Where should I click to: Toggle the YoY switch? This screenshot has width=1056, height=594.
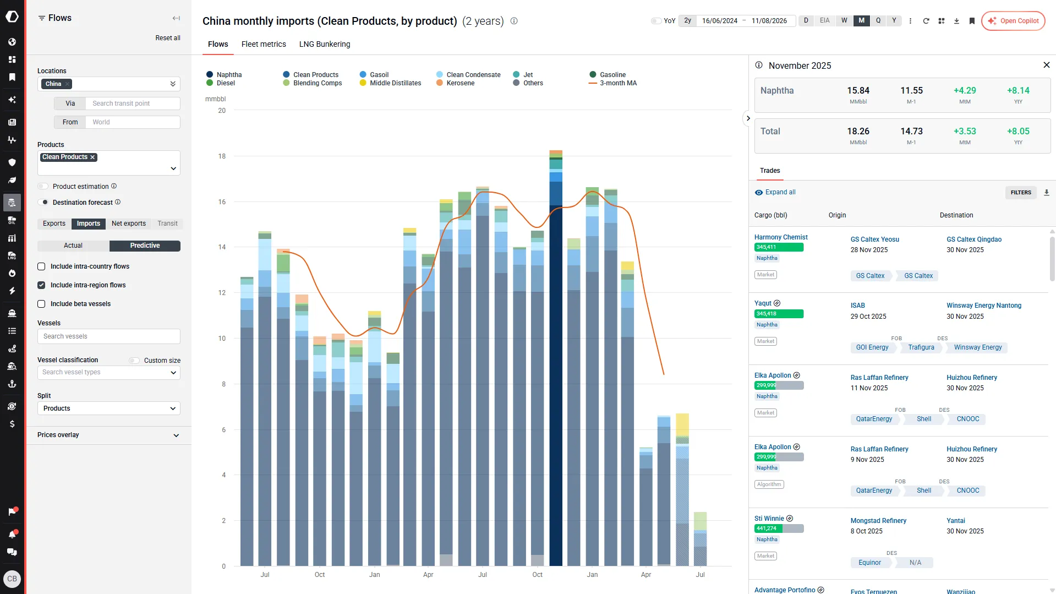(656, 21)
